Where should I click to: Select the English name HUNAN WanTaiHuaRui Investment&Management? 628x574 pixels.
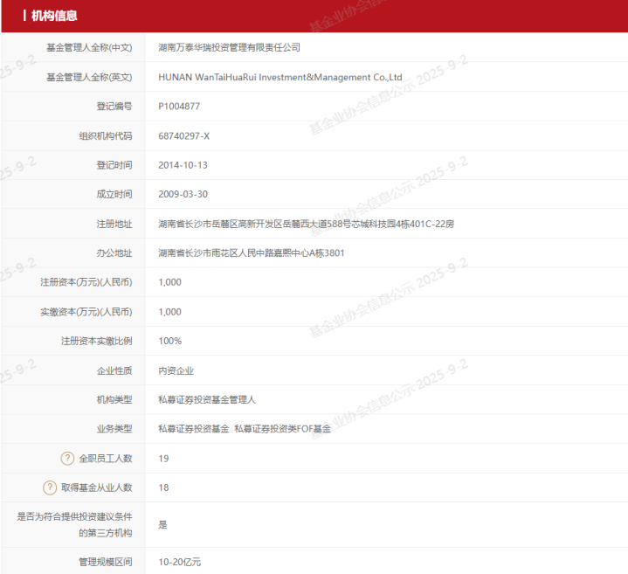[265, 77]
